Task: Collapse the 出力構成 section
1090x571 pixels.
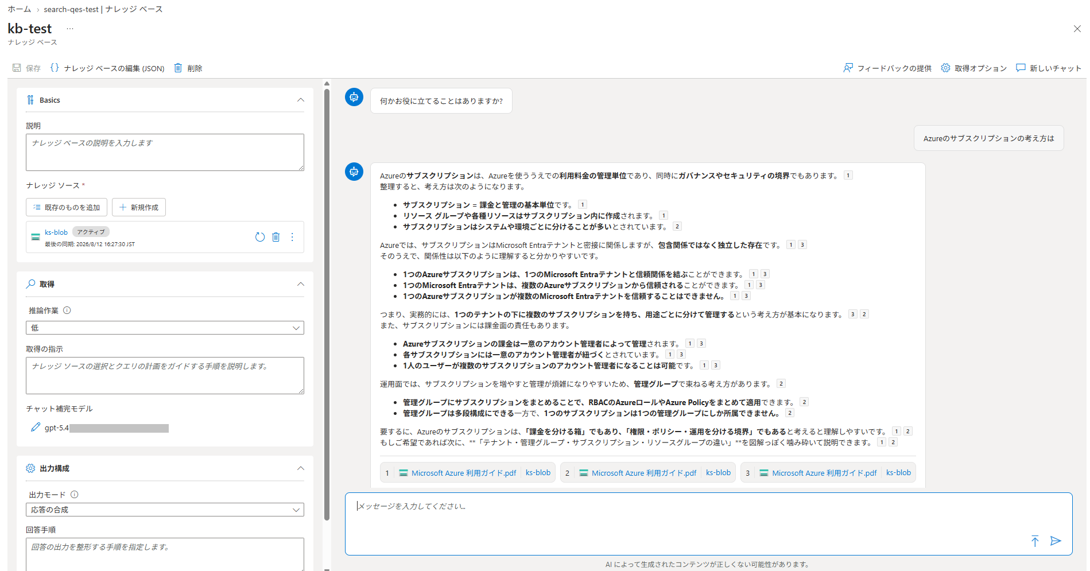Action: [300, 468]
